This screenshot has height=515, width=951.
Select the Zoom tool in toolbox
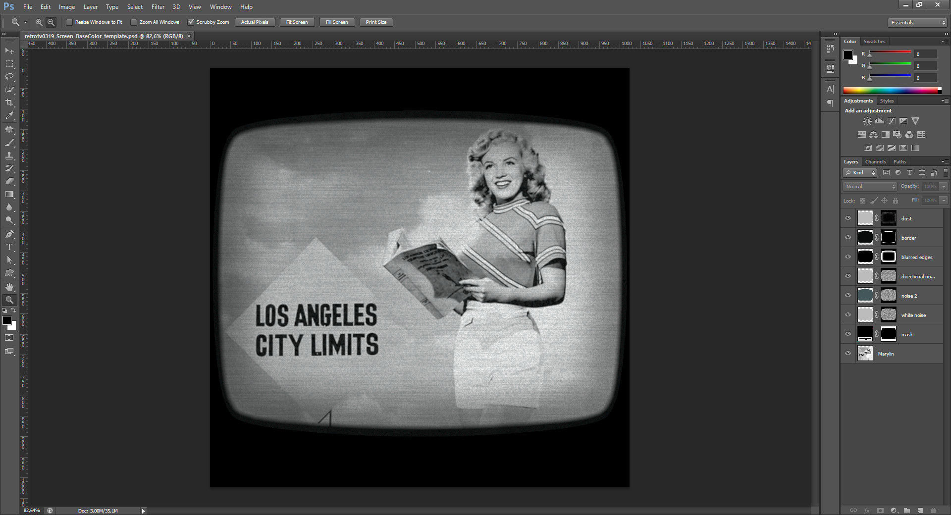coord(9,300)
